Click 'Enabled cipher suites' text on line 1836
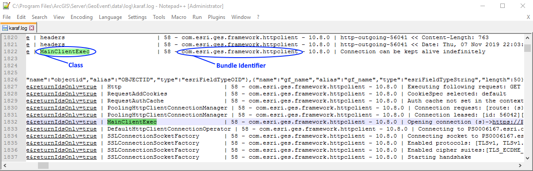 (445, 150)
